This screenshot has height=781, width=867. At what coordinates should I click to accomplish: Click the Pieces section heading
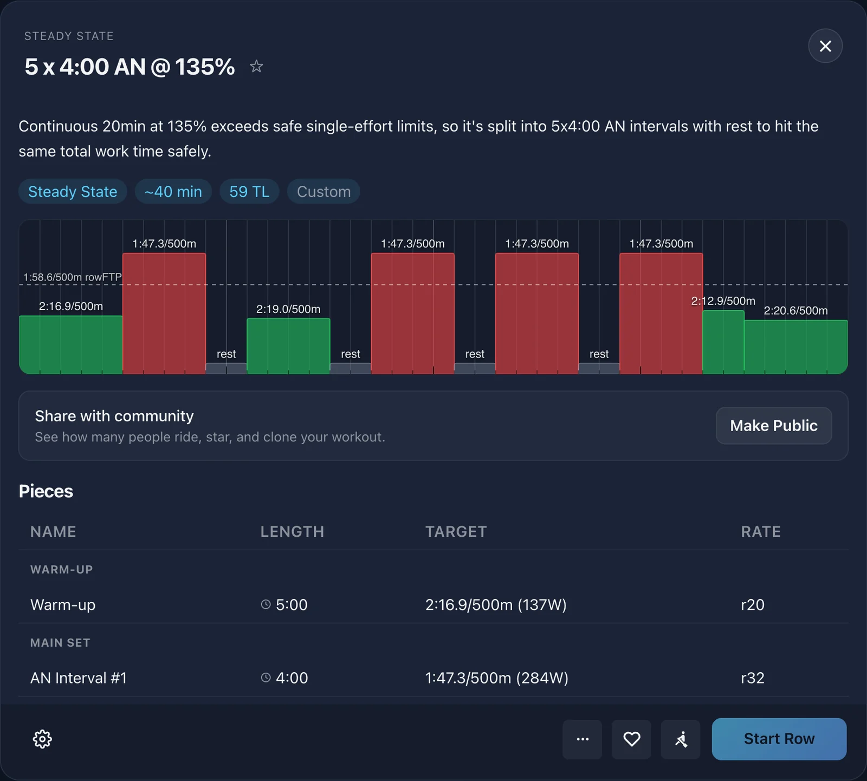click(x=46, y=491)
